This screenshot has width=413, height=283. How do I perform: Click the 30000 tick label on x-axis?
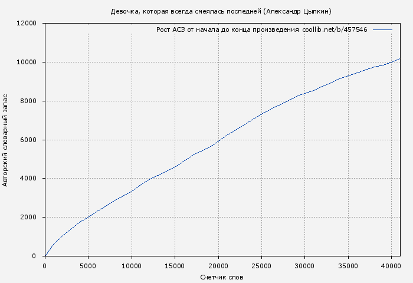[305, 266]
